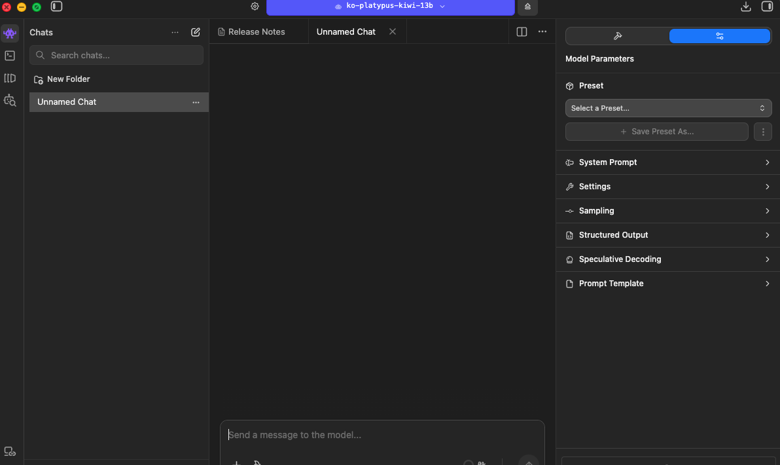The image size is (780, 465).
Task: Open the Developer terminal section icon
Action: point(9,56)
